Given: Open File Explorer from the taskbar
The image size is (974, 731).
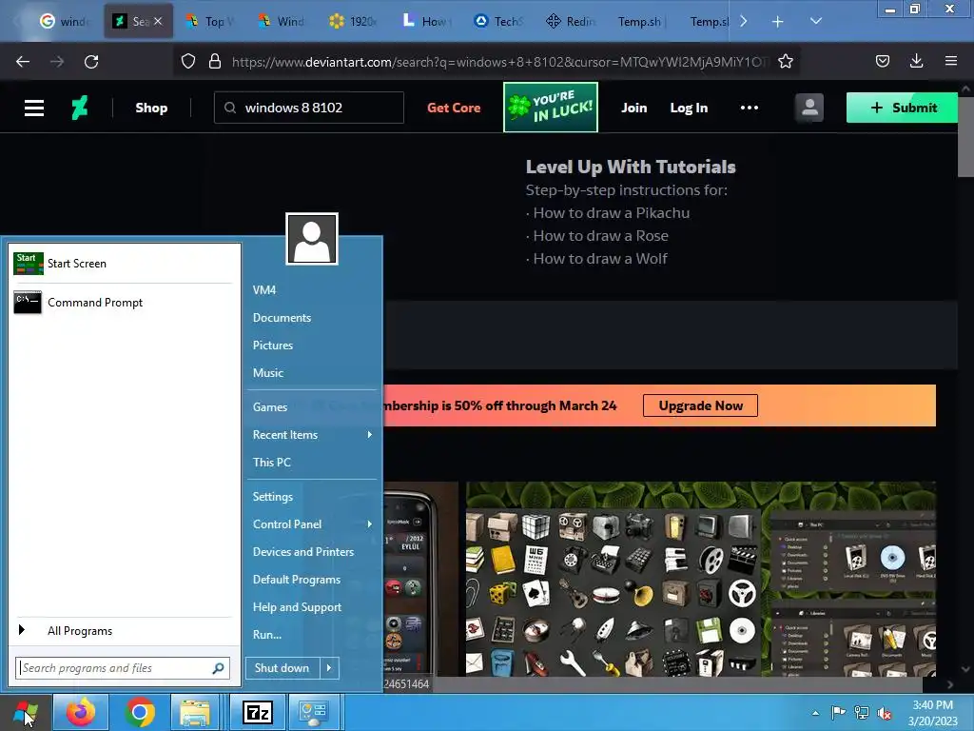Looking at the screenshot, I should 194,712.
